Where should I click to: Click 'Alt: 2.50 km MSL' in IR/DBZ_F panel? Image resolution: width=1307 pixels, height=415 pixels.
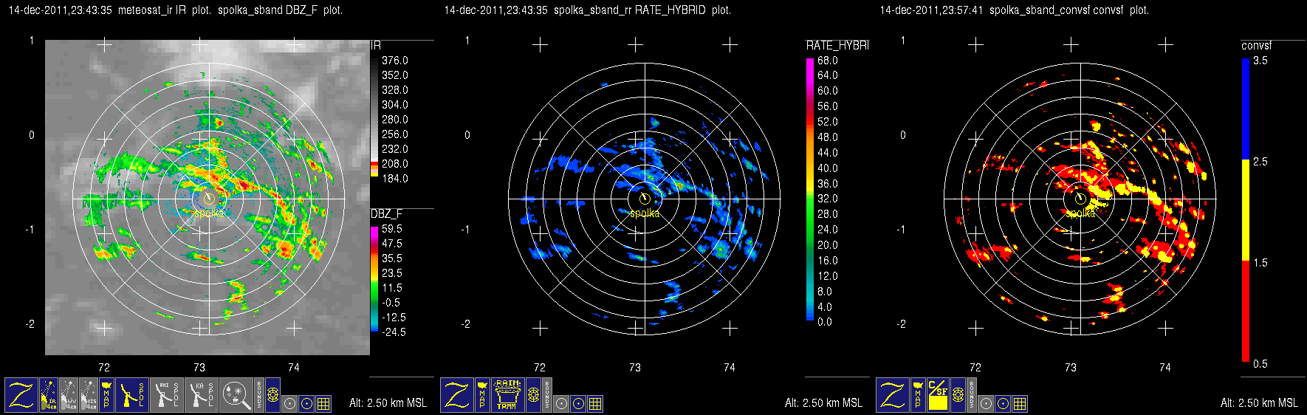pos(388,402)
